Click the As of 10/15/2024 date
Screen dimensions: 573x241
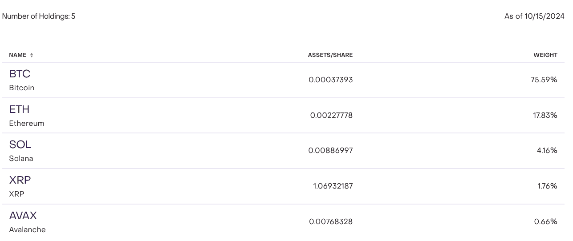pos(534,16)
